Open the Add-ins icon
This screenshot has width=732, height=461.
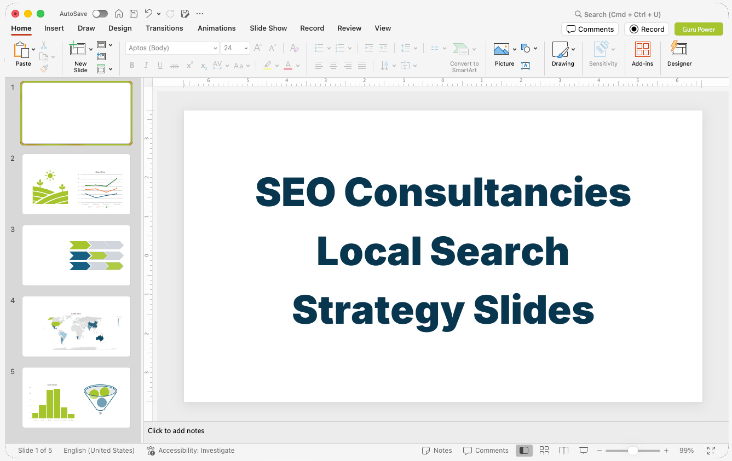[643, 50]
